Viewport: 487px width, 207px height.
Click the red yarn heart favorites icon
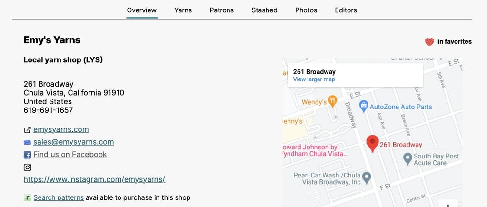pyautogui.click(x=429, y=41)
